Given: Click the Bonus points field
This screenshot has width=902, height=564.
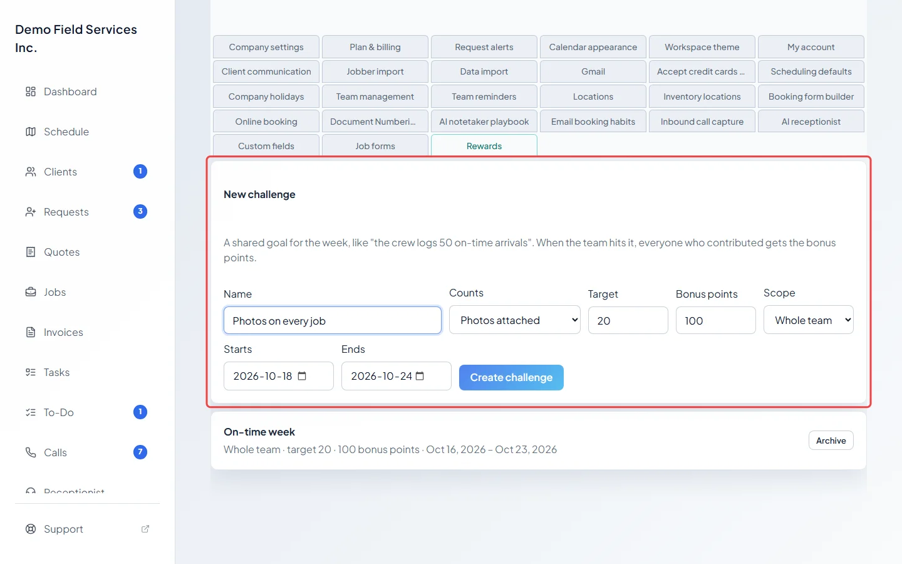Looking at the screenshot, I should [x=716, y=320].
